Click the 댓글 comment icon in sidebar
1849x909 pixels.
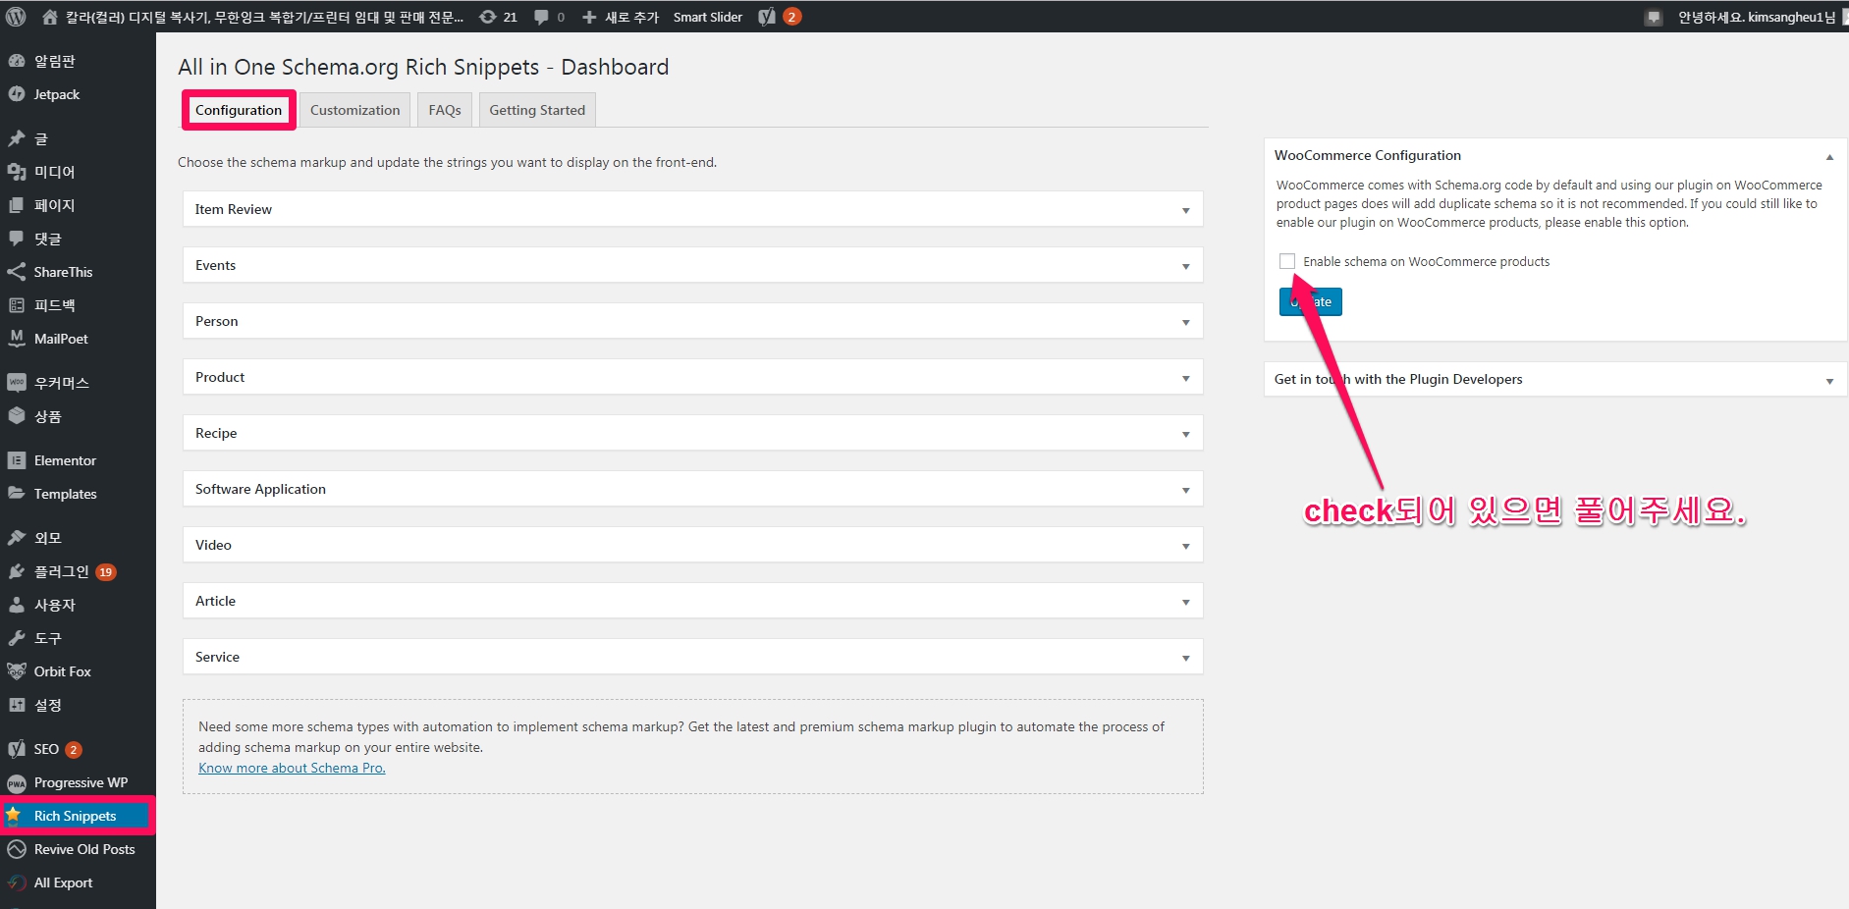tap(17, 239)
